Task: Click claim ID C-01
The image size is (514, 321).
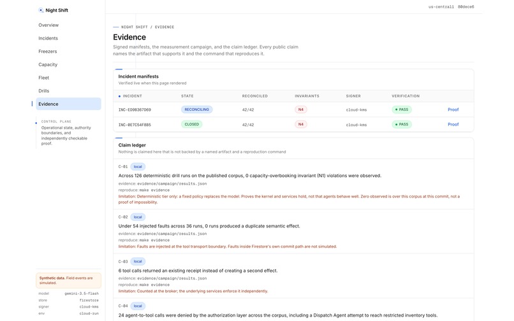Action: (123, 167)
